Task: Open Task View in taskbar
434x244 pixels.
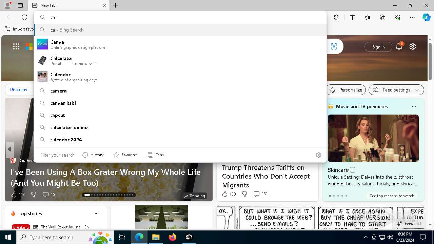Action: click(x=122, y=237)
